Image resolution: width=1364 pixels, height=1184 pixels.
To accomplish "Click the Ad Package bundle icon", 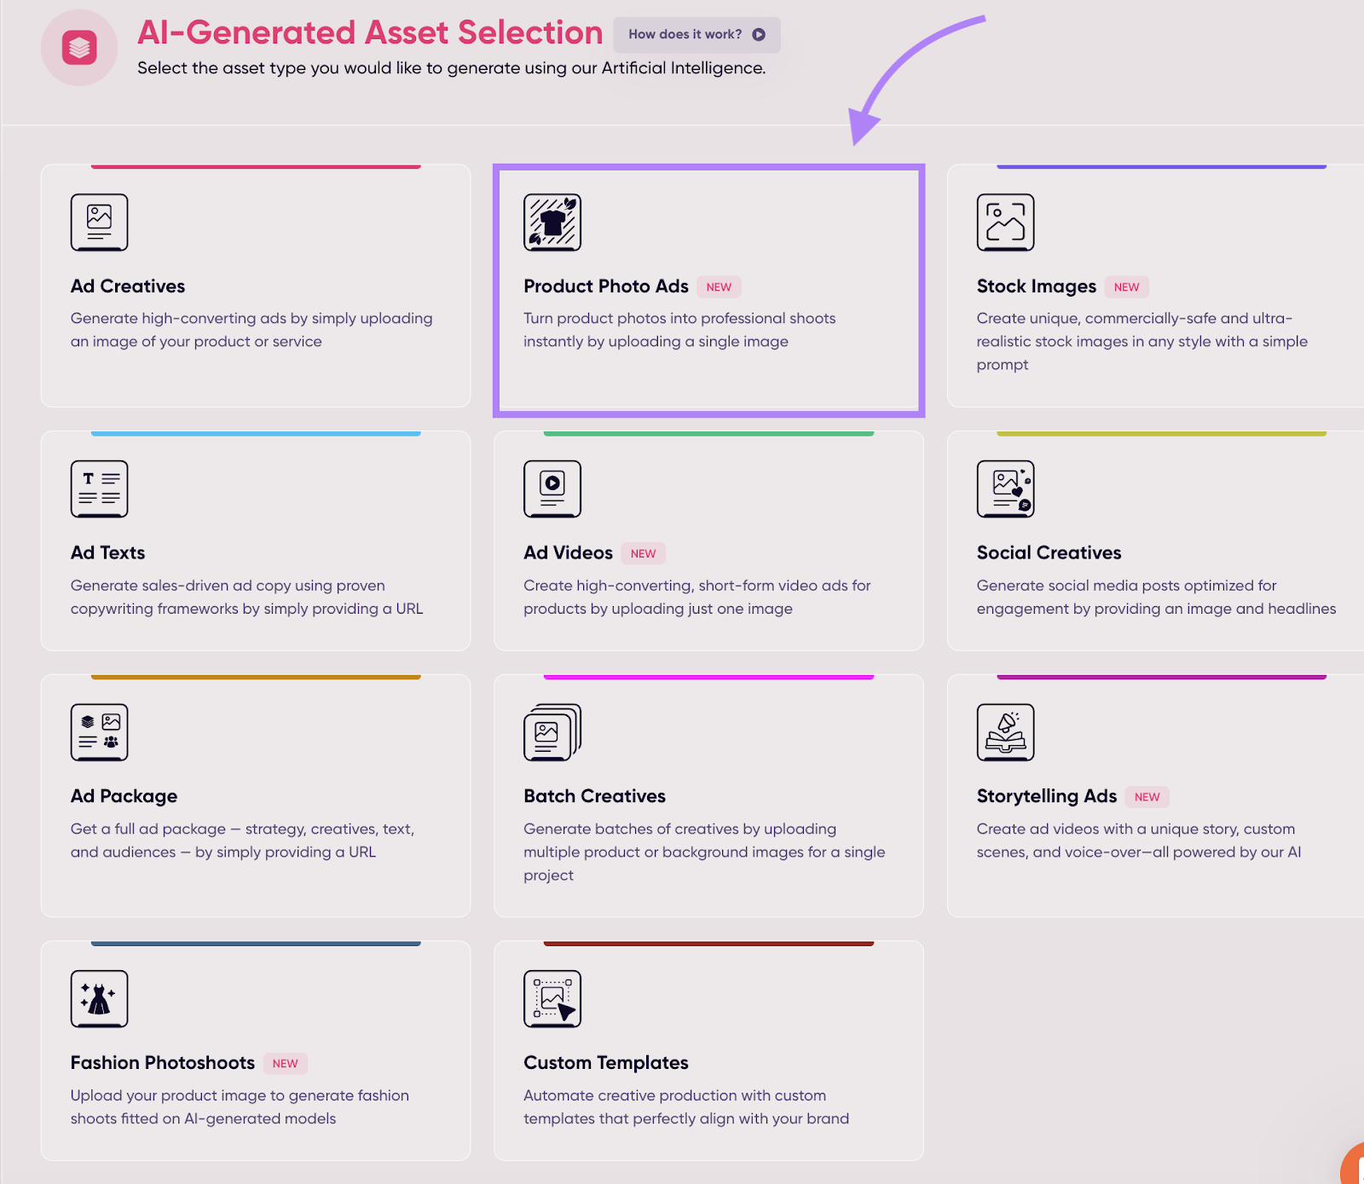I will pos(99,731).
